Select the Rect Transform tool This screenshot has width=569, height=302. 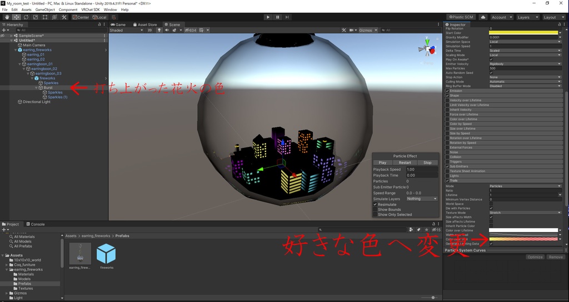45,17
